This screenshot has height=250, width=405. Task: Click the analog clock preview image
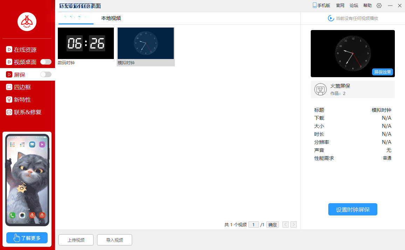pyautogui.click(x=353, y=53)
